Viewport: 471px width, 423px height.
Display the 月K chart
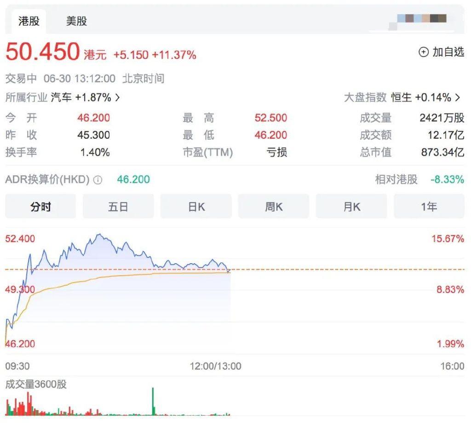coord(351,206)
